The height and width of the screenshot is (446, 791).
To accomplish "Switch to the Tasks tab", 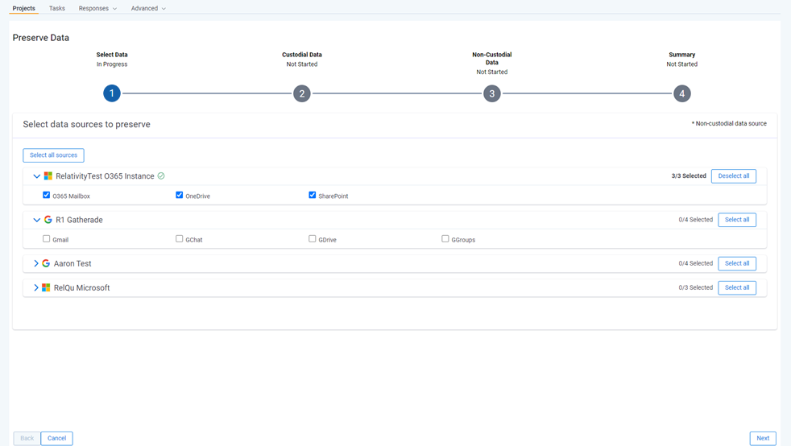I will (x=57, y=9).
